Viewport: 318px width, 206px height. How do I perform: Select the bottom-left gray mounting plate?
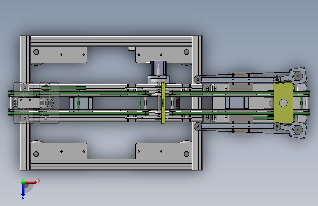(x=59, y=151)
